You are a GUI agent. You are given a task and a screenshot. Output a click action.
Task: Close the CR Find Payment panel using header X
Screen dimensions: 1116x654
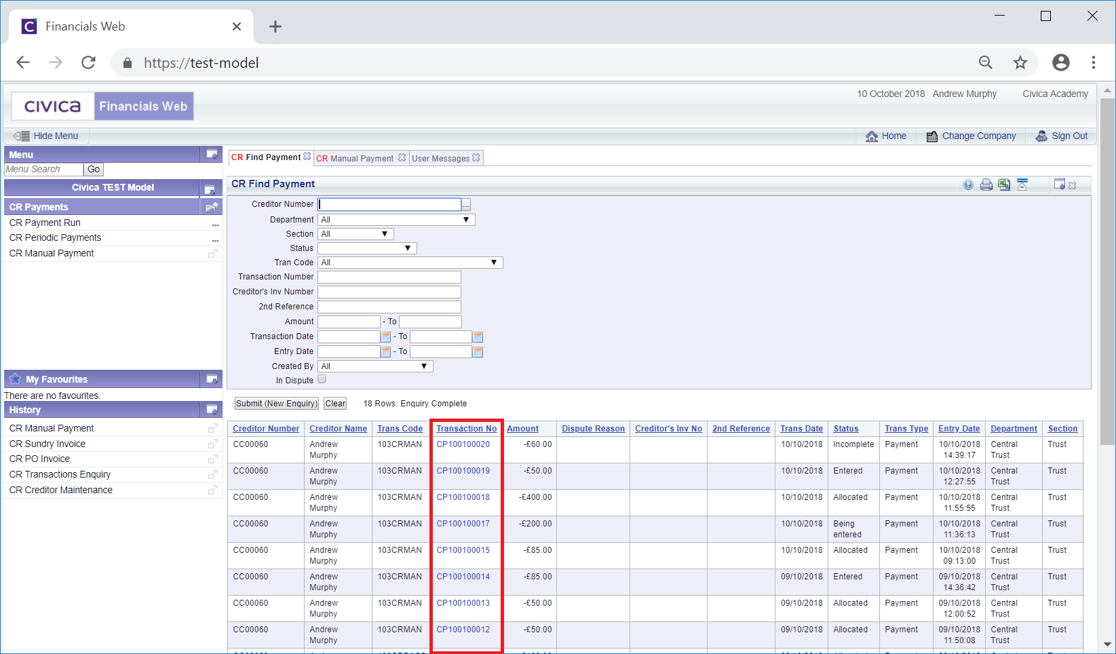[x=1073, y=185]
